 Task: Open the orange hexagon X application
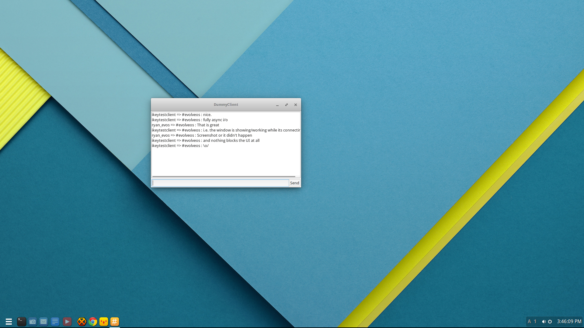pyautogui.click(x=82, y=321)
